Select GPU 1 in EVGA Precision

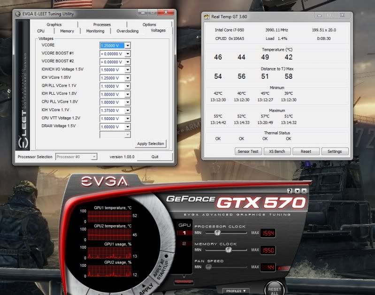(184, 233)
